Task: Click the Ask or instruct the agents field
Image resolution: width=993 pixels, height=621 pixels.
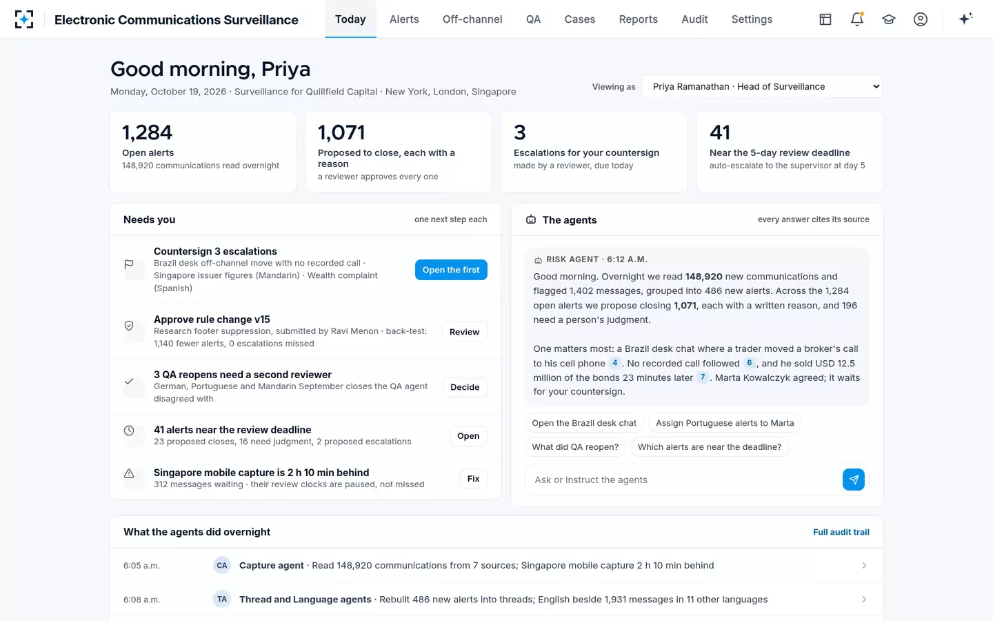Action: [683, 480]
